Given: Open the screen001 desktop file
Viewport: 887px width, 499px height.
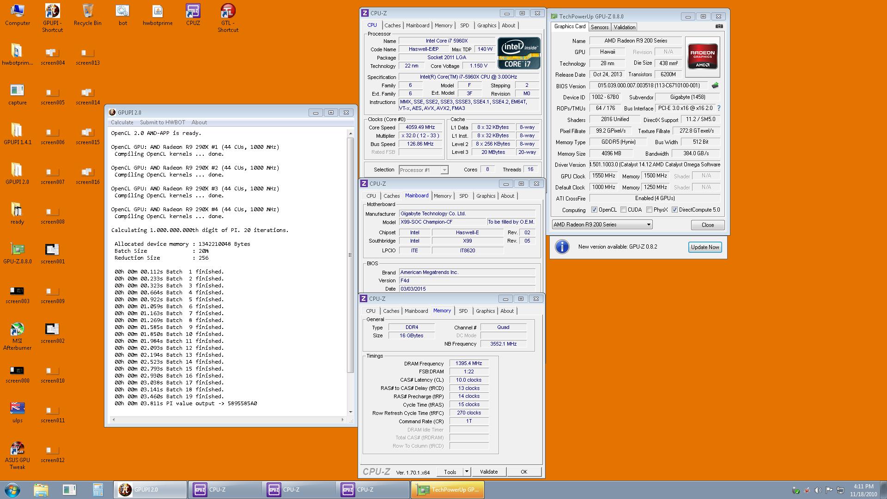Looking at the screenshot, I should [52, 253].
